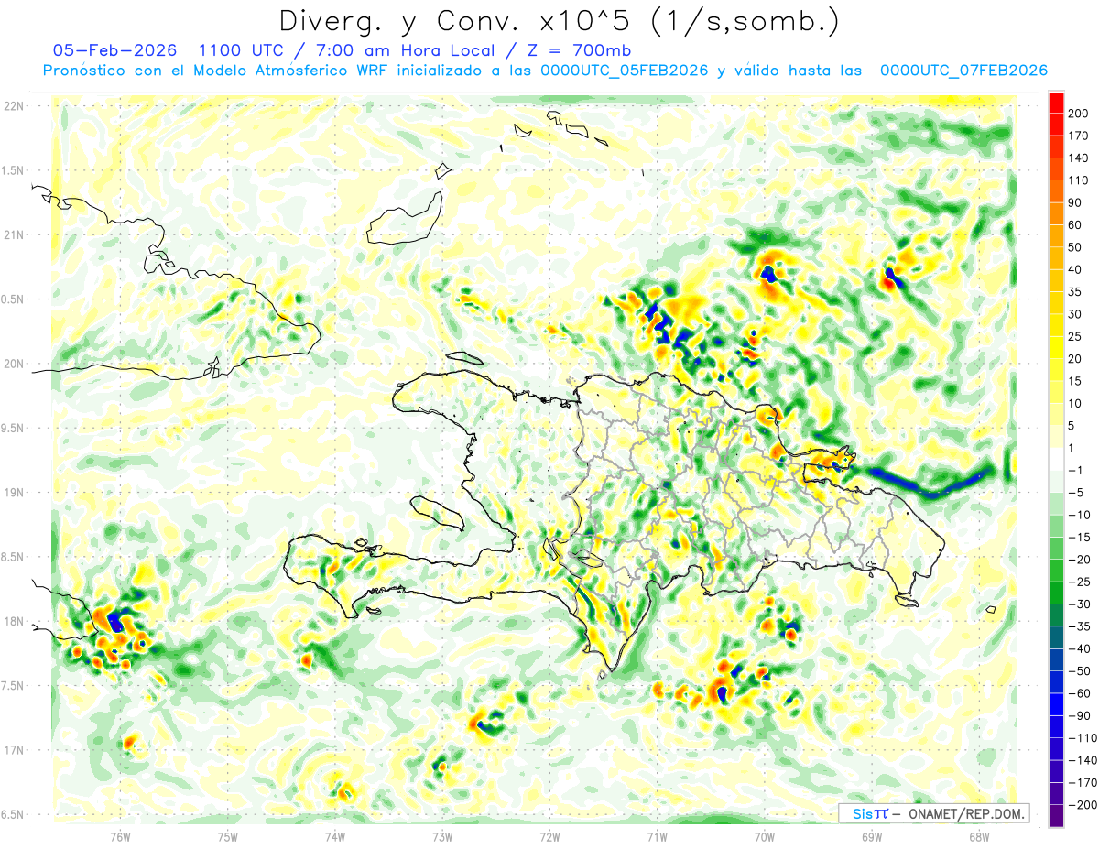This screenshot has width=1099, height=849.
Task: Click the "74W" longitude label
Action: click(x=334, y=836)
